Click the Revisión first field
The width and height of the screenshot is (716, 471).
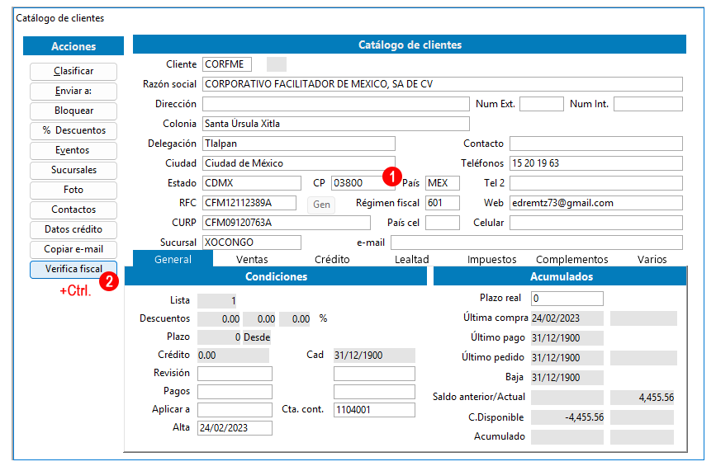tap(235, 374)
